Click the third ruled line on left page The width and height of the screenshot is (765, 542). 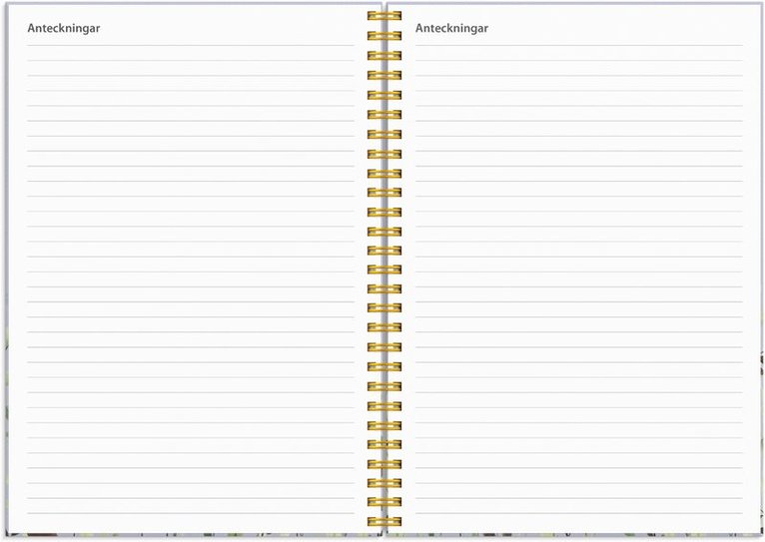tap(190, 76)
